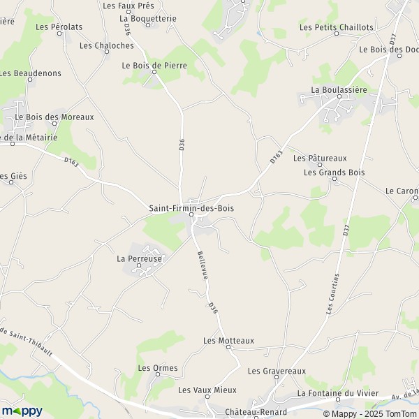Click the La Fontaine du Vivier marker

coord(338,399)
